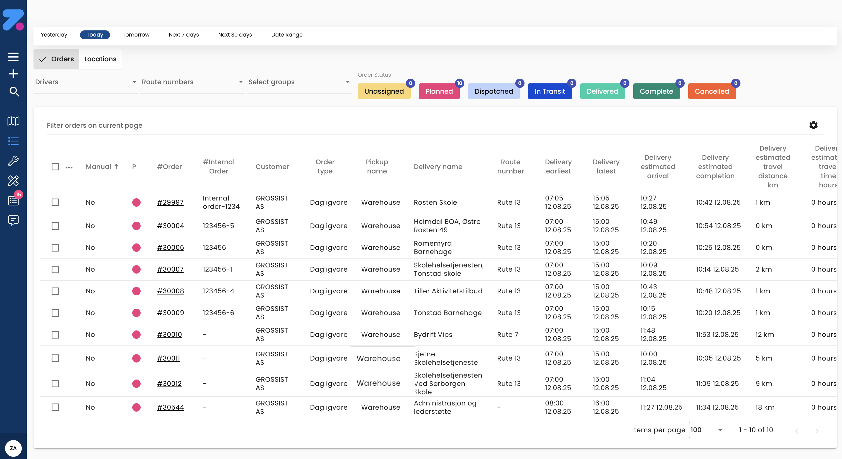Select the row checkbox for order #30544
The height and width of the screenshot is (459, 842).
pos(55,407)
